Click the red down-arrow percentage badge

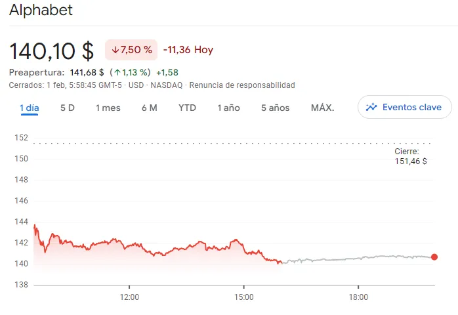pos(131,50)
